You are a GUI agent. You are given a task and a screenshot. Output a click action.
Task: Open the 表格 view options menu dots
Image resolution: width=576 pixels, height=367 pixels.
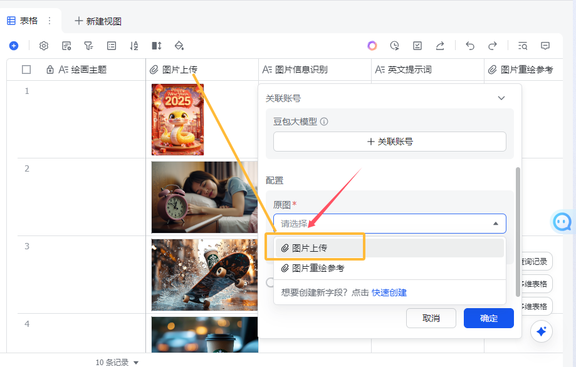(50, 21)
